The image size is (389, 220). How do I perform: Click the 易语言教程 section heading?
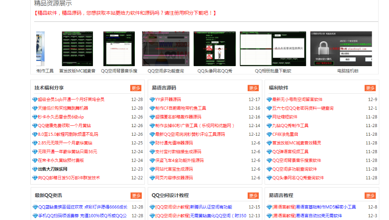coord(281,195)
